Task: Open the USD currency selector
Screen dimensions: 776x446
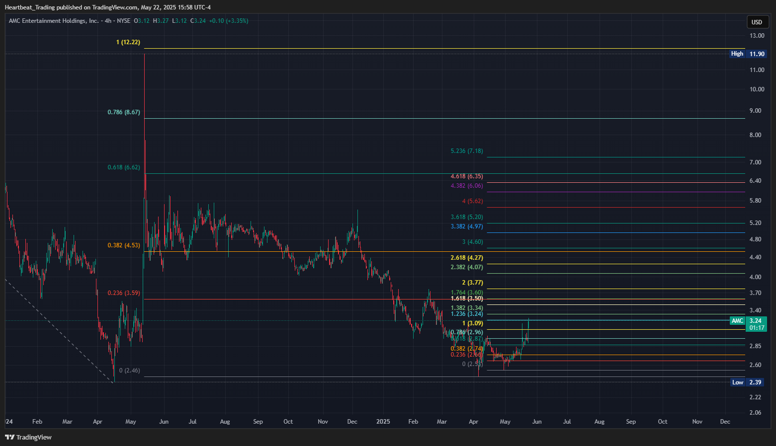Action: click(x=757, y=22)
